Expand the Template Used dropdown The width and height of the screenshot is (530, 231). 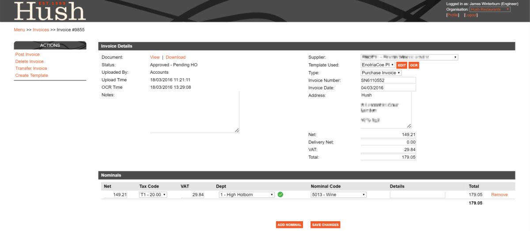(378, 65)
